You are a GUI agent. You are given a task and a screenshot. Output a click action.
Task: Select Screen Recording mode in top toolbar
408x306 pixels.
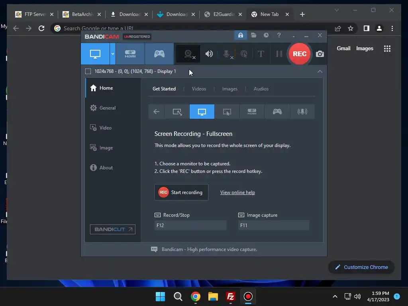click(x=95, y=54)
